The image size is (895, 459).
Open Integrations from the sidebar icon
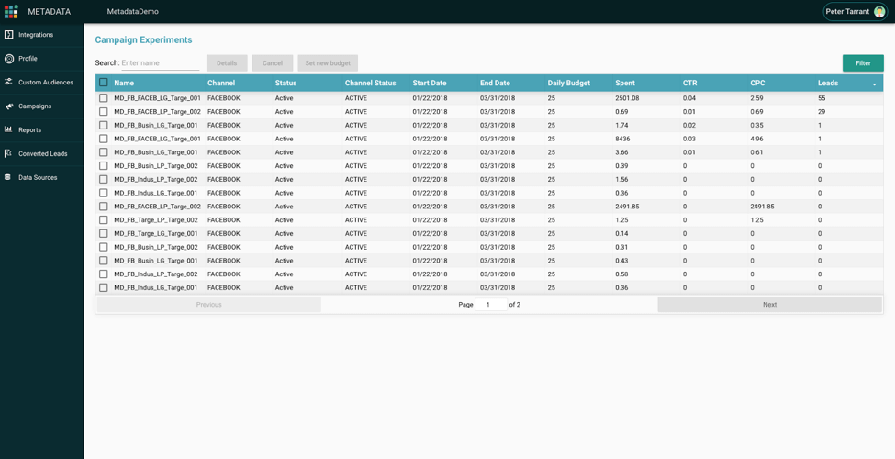[x=8, y=35]
